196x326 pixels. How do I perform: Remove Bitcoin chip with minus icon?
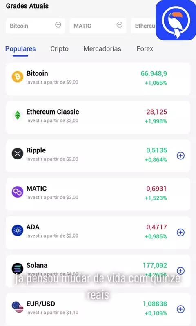(x=58, y=25)
